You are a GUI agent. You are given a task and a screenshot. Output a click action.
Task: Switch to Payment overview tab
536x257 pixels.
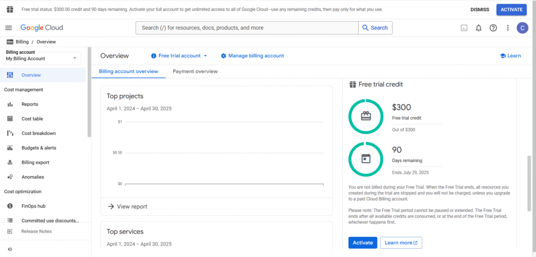tap(195, 72)
